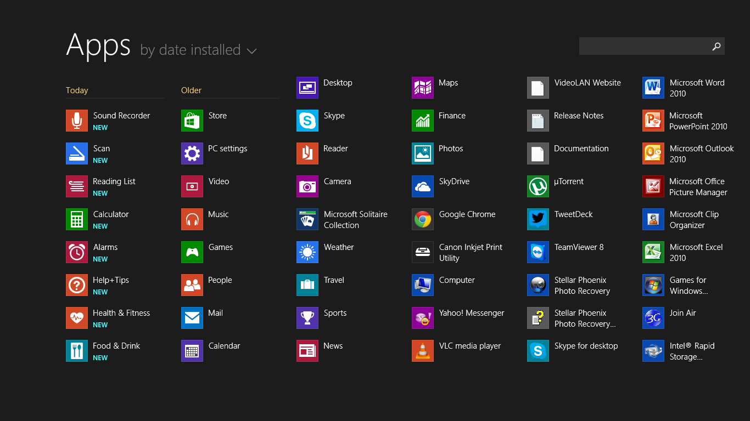
Task: Launch the Travel suitcase icon
Action: pyautogui.click(x=307, y=285)
